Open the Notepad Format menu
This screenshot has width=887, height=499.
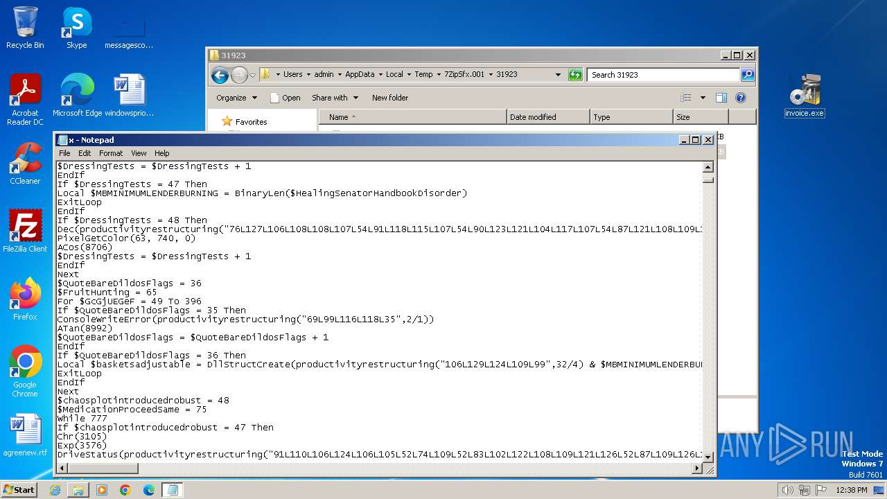tap(111, 153)
